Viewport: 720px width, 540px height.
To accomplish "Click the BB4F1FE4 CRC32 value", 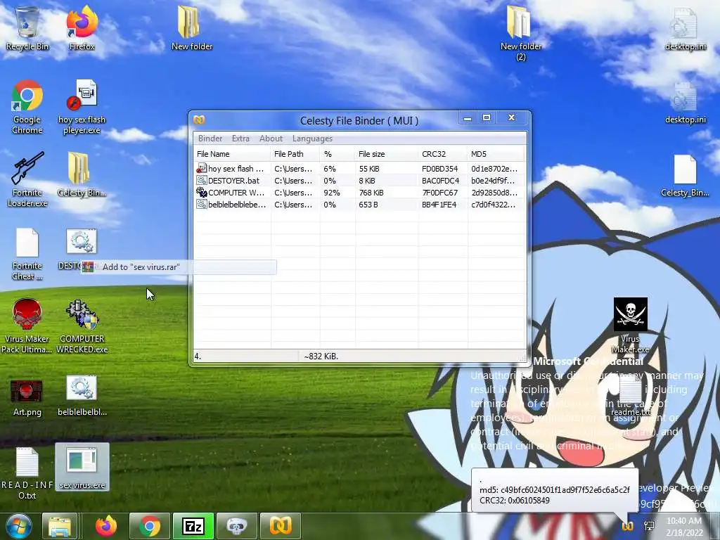I will click(439, 205).
